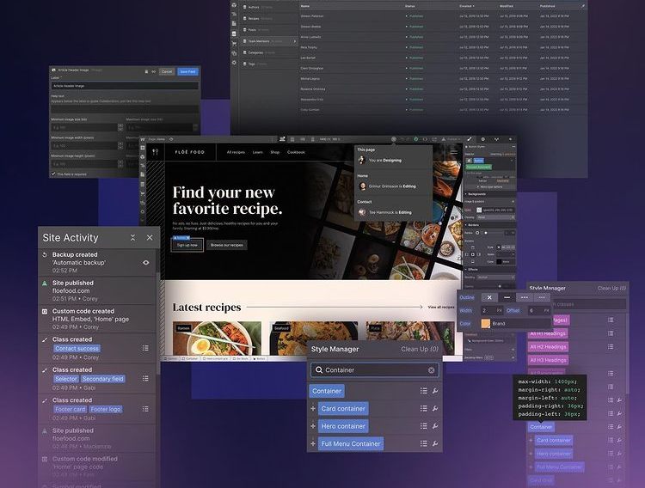This screenshot has height=488, width=645.
Task: Open style list for Contact success class
Action: (145, 348)
